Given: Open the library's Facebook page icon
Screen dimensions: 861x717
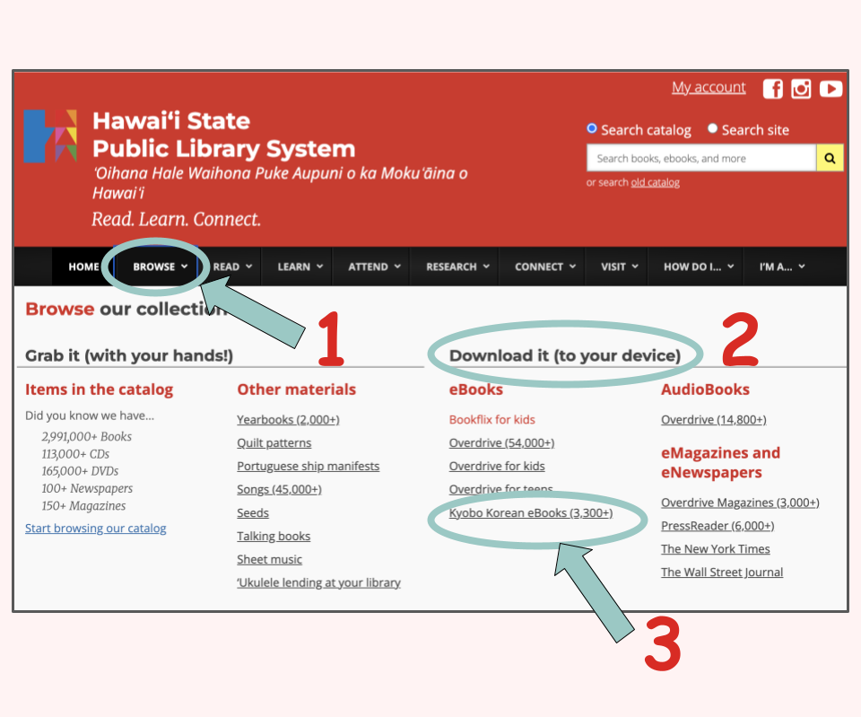Looking at the screenshot, I should point(773,89).
